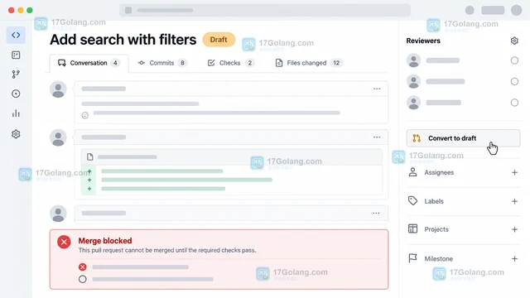Click the Labels section title
Screen dimensions: 530x298
pyautogui.click(x=434, y=201)
